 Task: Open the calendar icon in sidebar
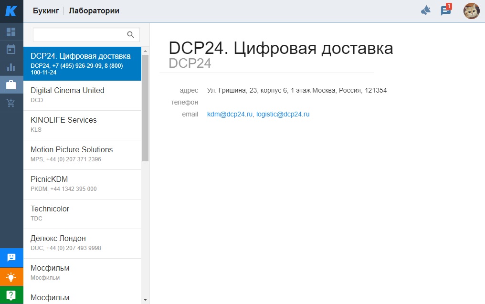pyautogui.click(x=11, y=49)
